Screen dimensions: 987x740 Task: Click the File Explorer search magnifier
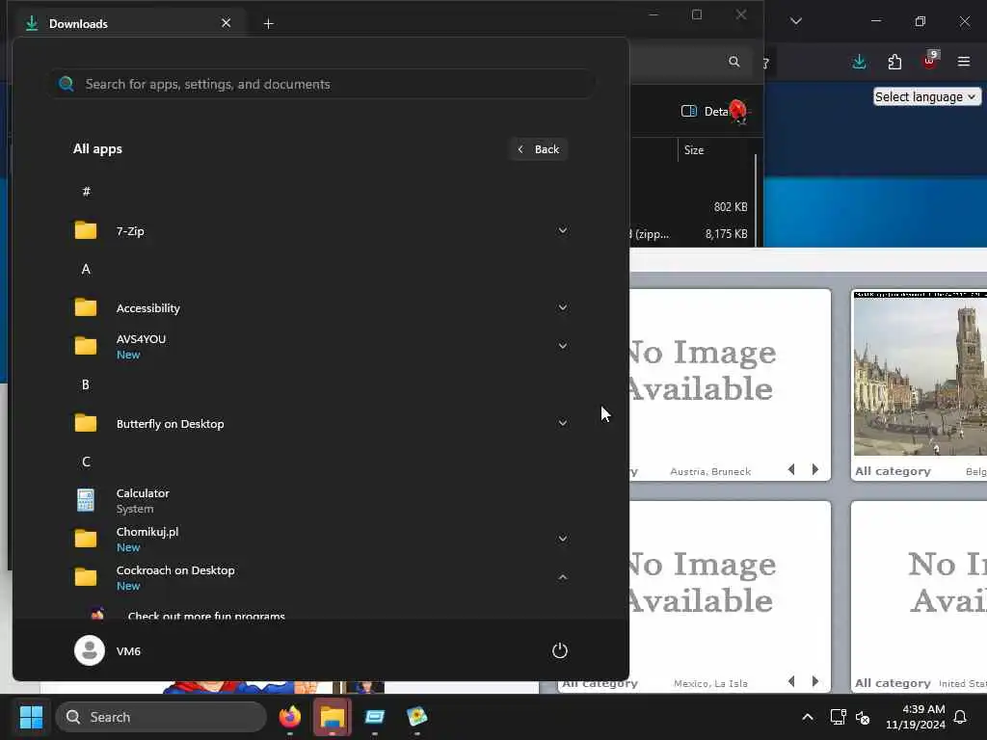pyautogui.click(x=734, y=62)
